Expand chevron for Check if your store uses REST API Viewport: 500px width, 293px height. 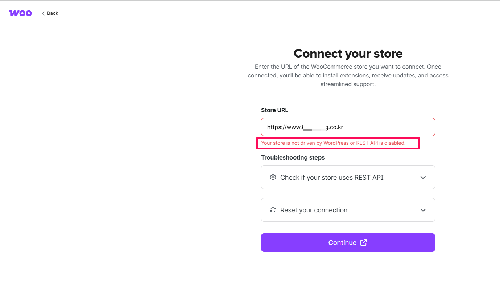tap(423, 178)
